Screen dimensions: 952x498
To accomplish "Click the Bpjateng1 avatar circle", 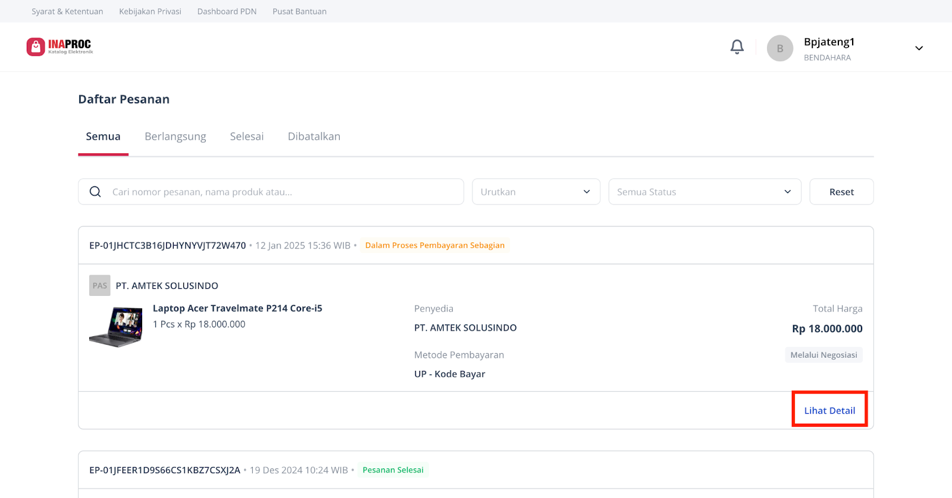I will [779, 48].
